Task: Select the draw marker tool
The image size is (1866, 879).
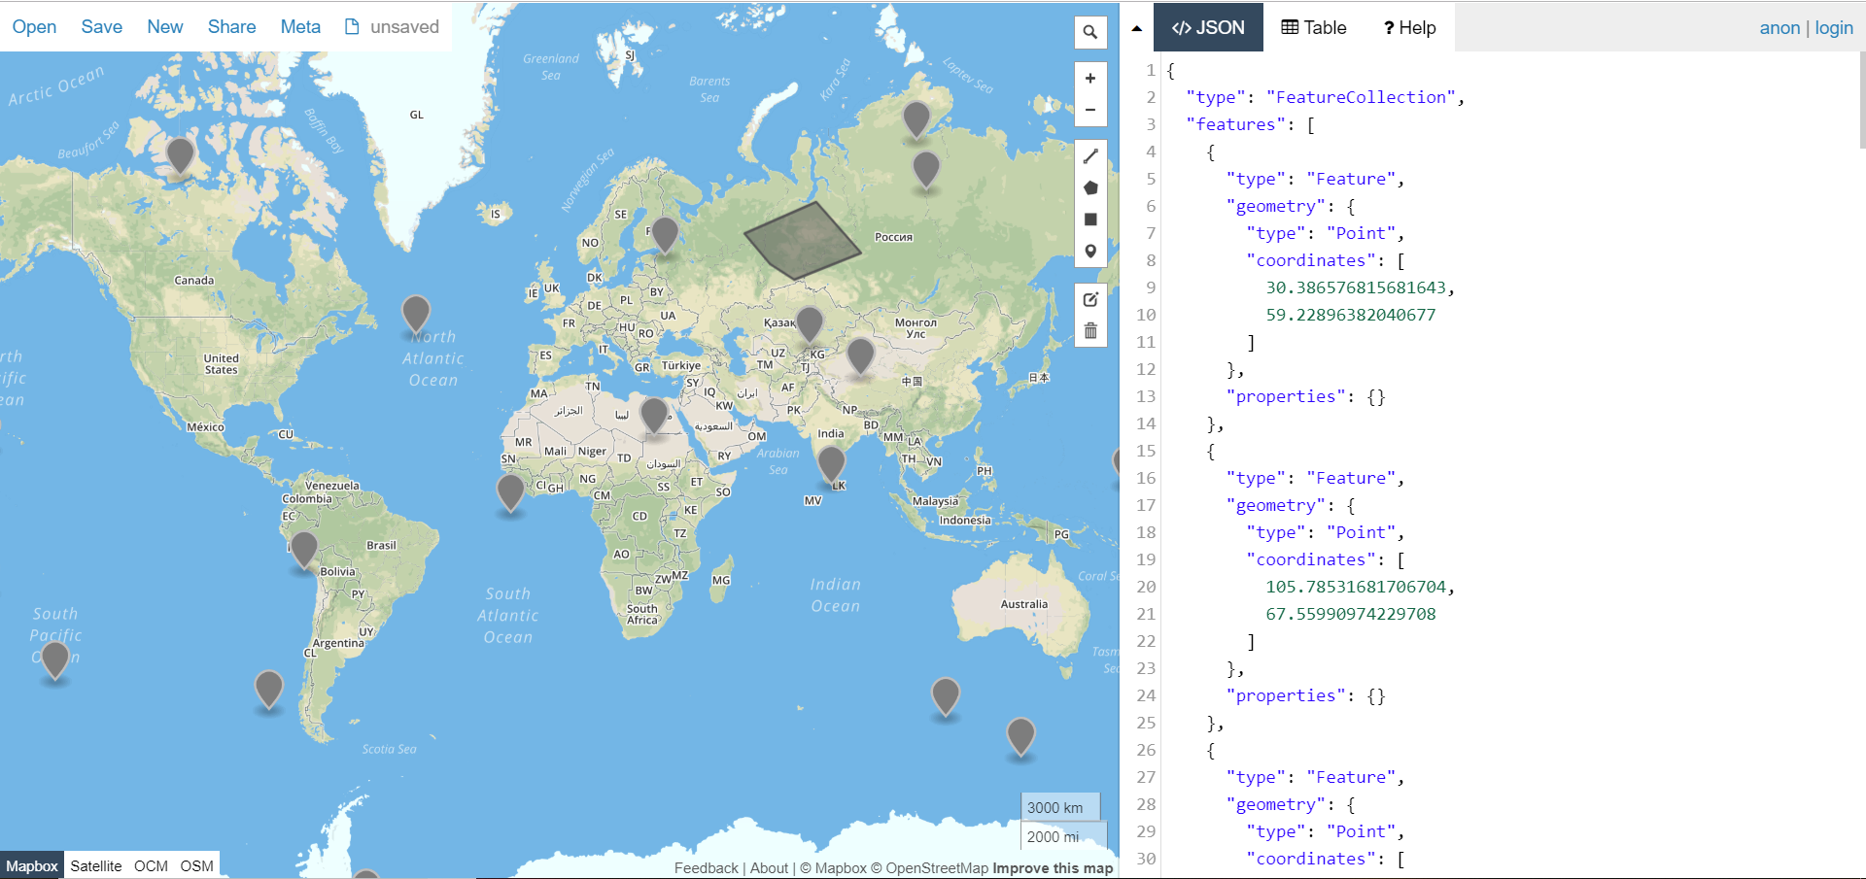Action: (x=1090, y=252)
